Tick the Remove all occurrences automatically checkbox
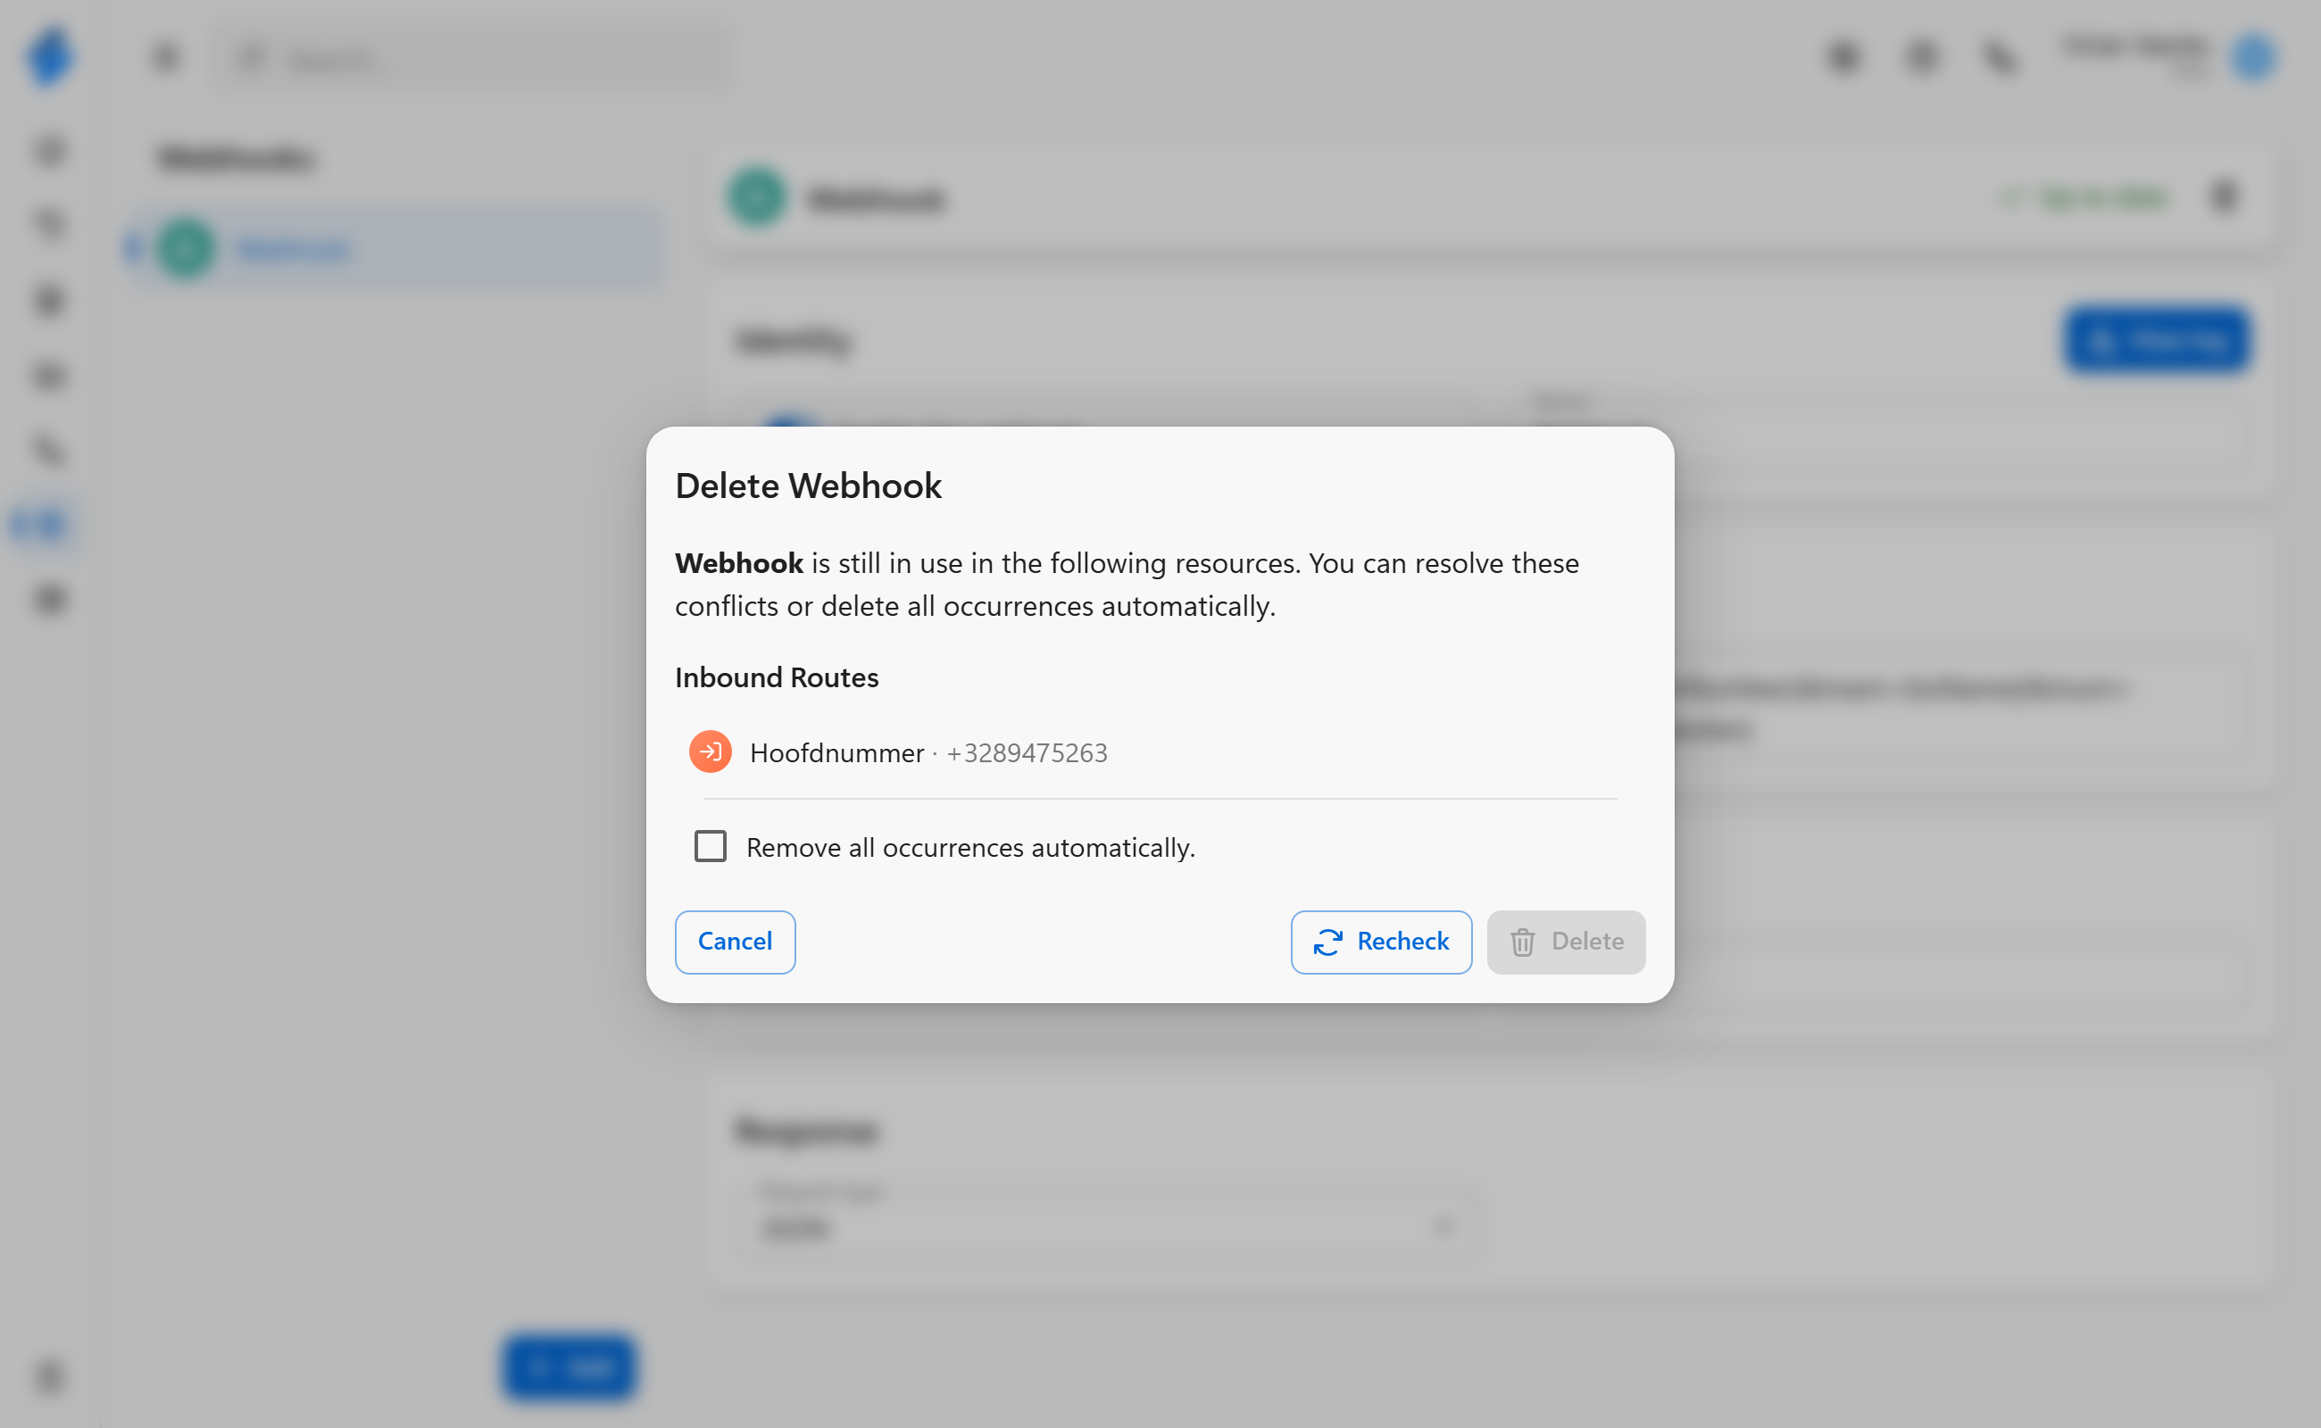Image resolution: width=2321 pixels, height=1428 pixels. (711, 846)
